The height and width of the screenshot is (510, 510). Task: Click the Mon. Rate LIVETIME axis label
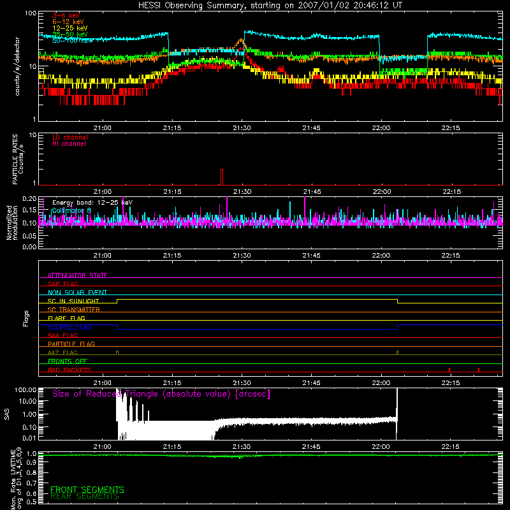point(17,478)
